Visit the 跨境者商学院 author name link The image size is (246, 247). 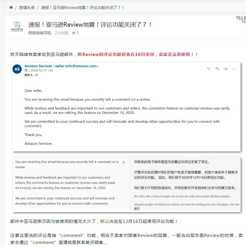tap(40, 33)
